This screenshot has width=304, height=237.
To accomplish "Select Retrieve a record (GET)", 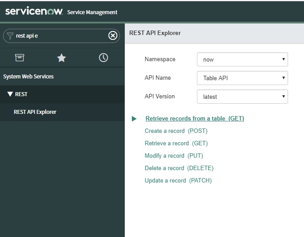I will click(x=176, y=143).
